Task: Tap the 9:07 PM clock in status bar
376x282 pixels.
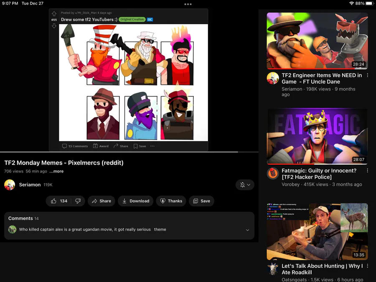Action: tap(10, 3)
